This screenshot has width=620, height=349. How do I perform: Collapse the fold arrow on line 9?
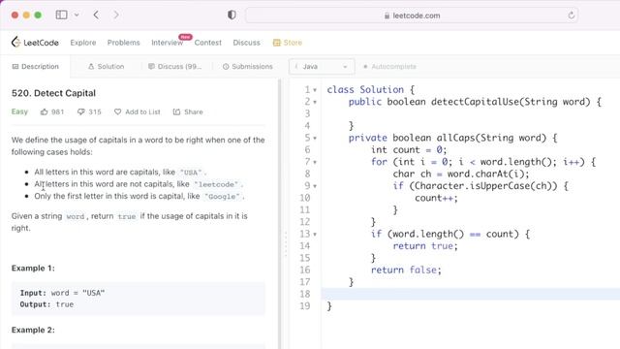click(x=315, y=186)
